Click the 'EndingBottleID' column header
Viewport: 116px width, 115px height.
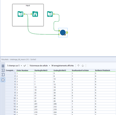click(x=62, y=70)
